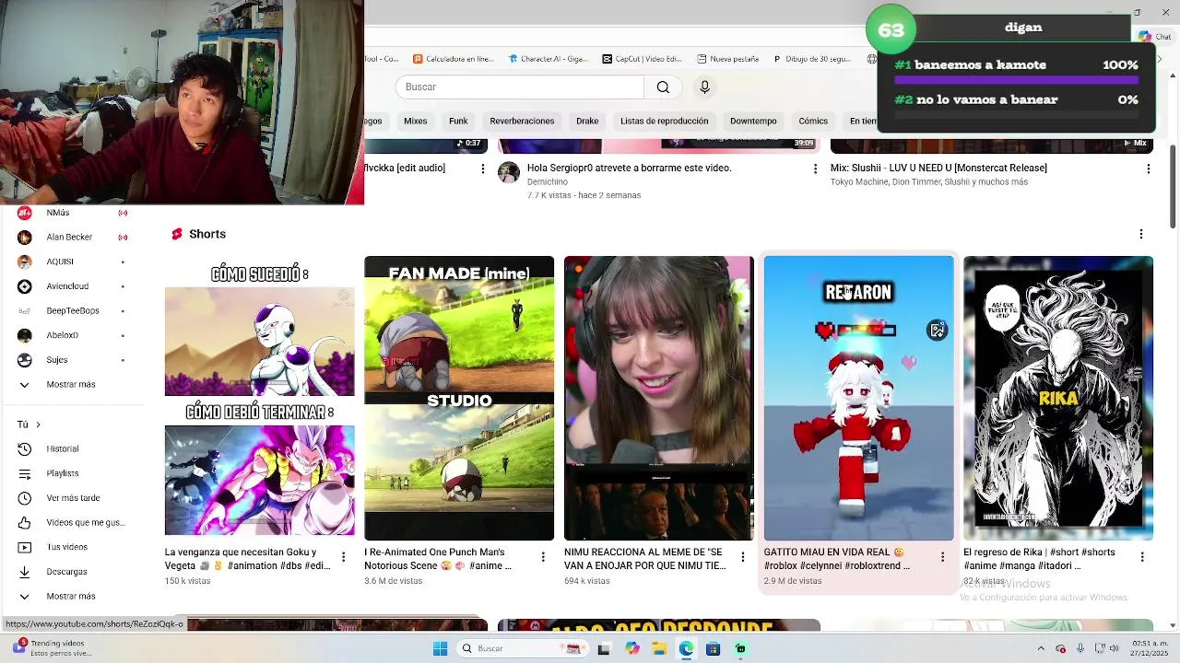Select the Downtempo filter chip
The height and width of the screenshot is (663, 1180).
point(753,121)
